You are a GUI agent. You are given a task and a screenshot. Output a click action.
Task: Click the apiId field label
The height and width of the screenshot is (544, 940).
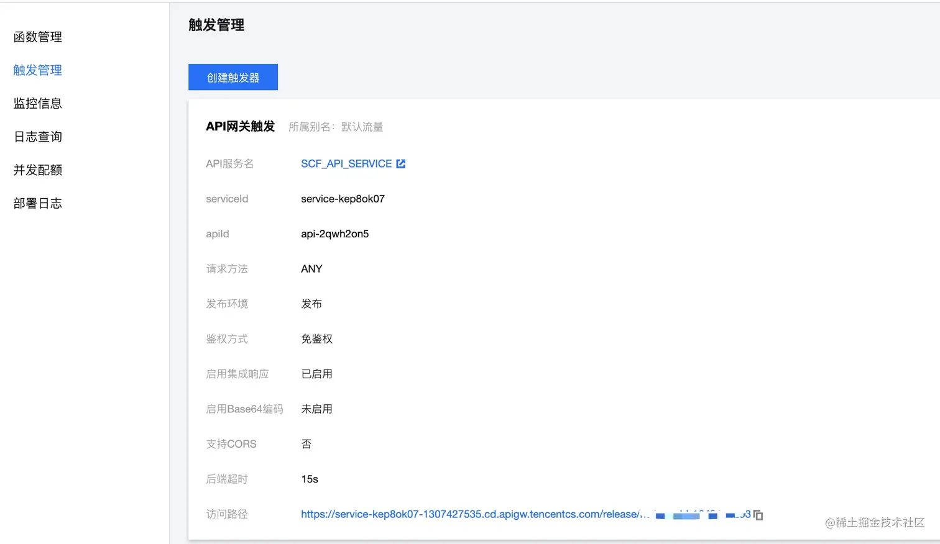218,233
